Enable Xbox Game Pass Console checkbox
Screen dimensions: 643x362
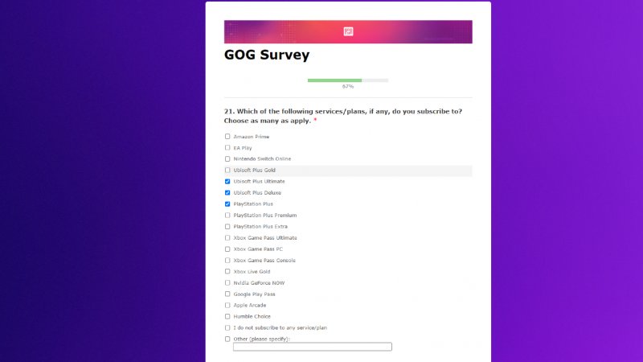(227, 261)
